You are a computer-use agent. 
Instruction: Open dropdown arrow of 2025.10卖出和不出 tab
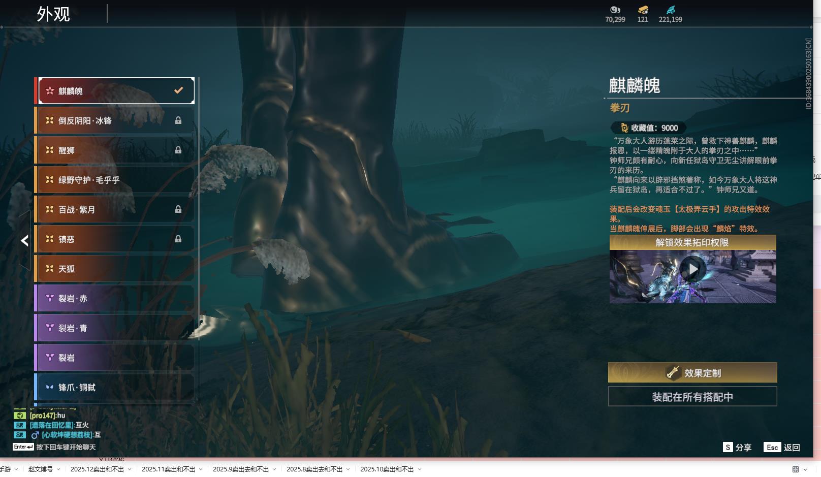click(420, 469)
